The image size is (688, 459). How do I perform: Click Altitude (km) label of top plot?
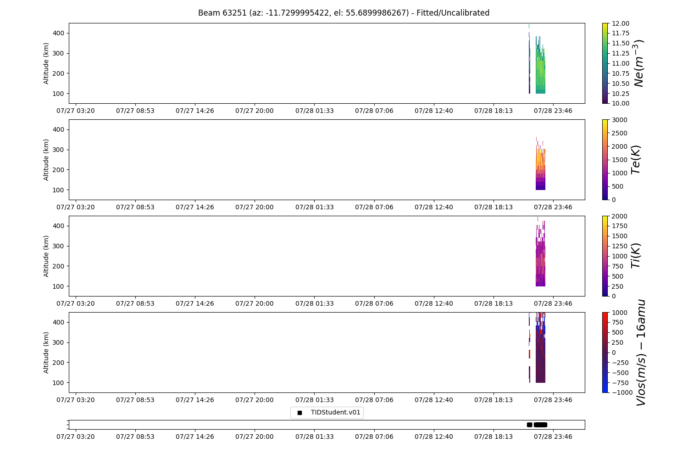(46, 63)
